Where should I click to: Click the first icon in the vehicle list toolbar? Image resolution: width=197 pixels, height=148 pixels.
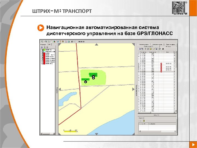coord(140,49)
